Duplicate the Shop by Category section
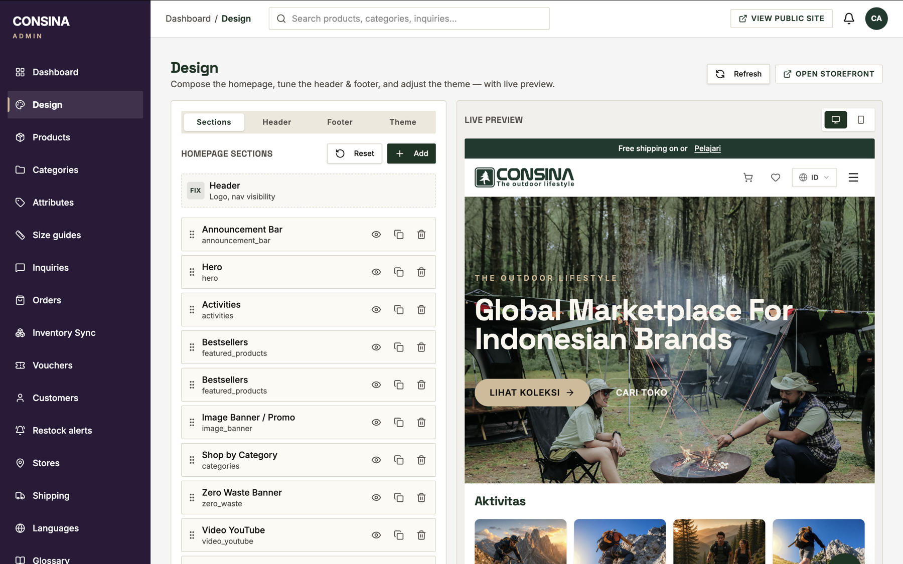The height and width of the screenshot is (564, 903). click(x=399, y=460)
